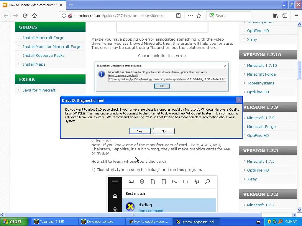The image size is (302, 226).
Task: Open Minecraft 1.7.2 link
Action: pyautogui.click(x=261, y=205)
